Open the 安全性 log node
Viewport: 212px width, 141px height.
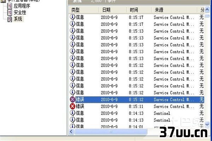(20, 13)
